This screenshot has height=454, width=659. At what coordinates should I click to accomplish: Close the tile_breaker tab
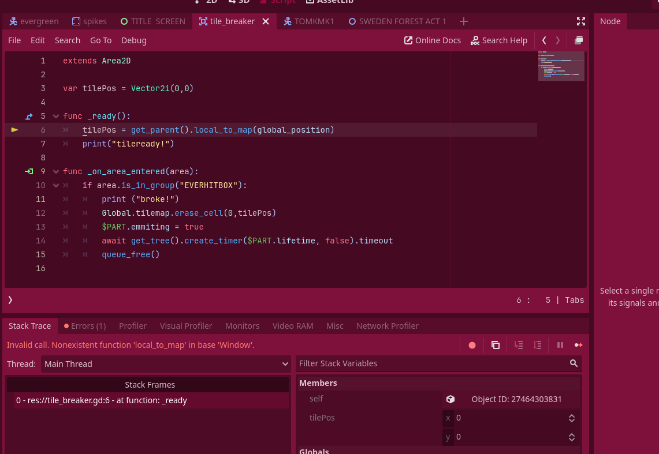coord(266,21)
